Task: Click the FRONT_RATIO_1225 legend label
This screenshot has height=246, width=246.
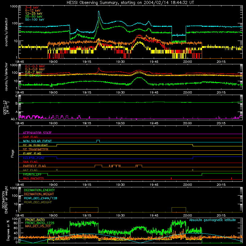Action: coord(40,223)
